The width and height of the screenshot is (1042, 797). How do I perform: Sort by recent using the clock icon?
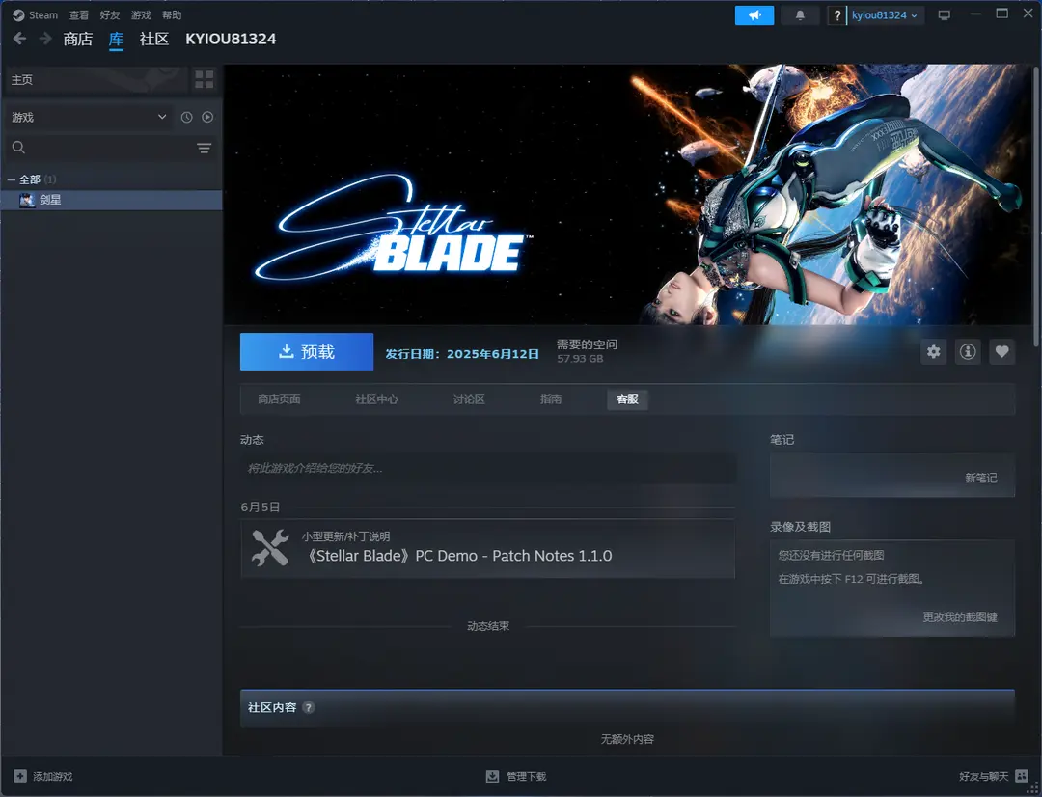click(187, 117)
